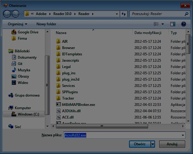
Task: Select the plug_ins folder icon
Action: 58,73
